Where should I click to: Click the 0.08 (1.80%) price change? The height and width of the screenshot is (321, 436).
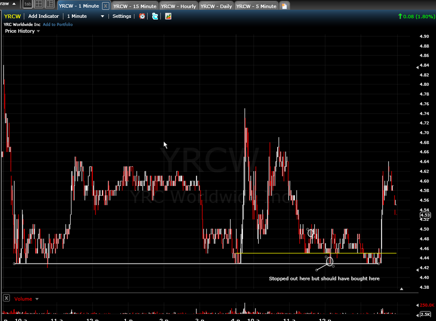[416, 17]
